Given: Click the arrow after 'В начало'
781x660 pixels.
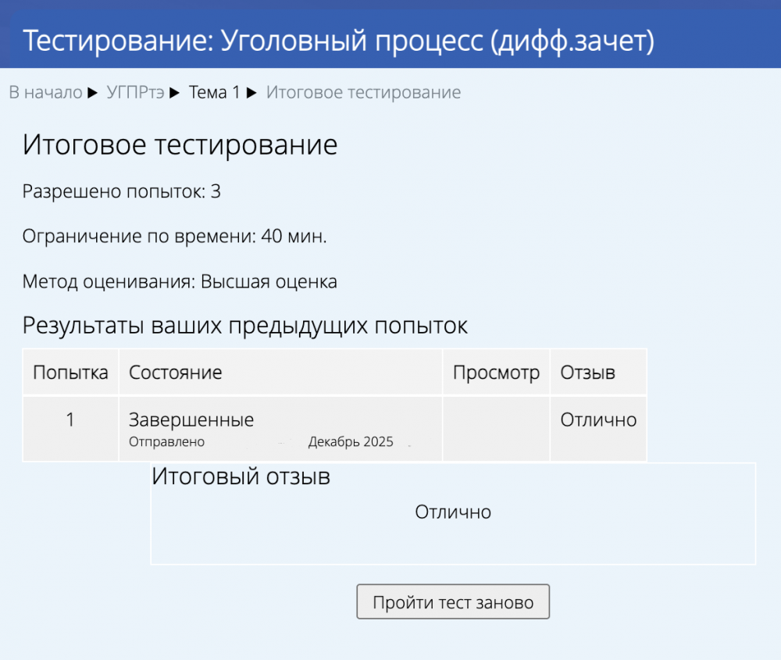Looking at the screenshot, I should (x=92, y=93).
